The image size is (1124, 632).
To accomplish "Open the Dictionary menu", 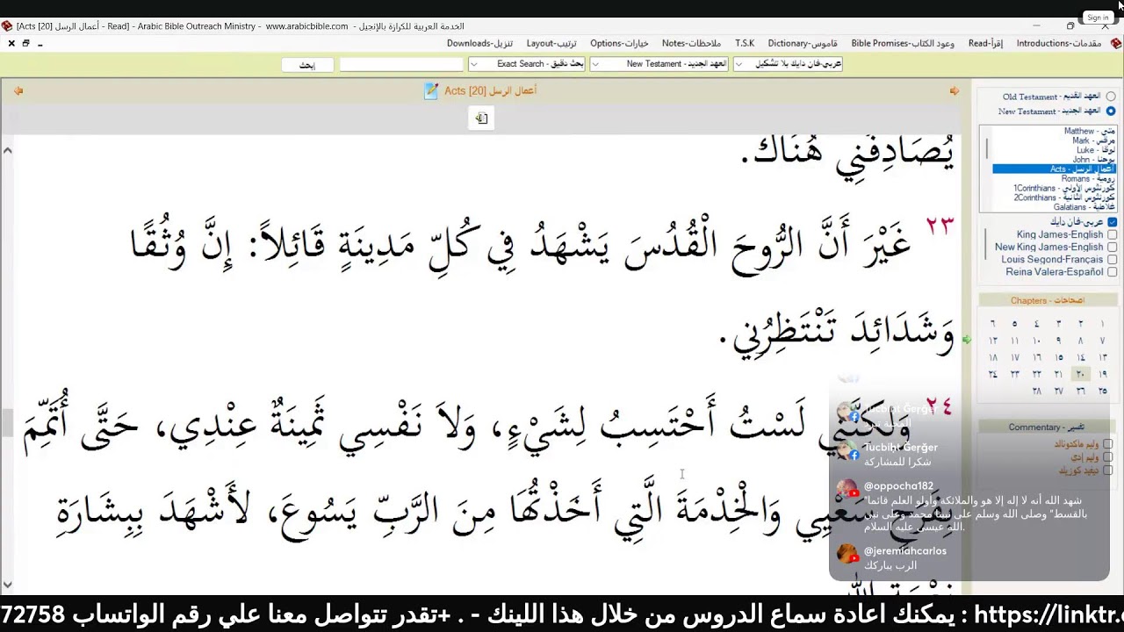I will 803,43.
